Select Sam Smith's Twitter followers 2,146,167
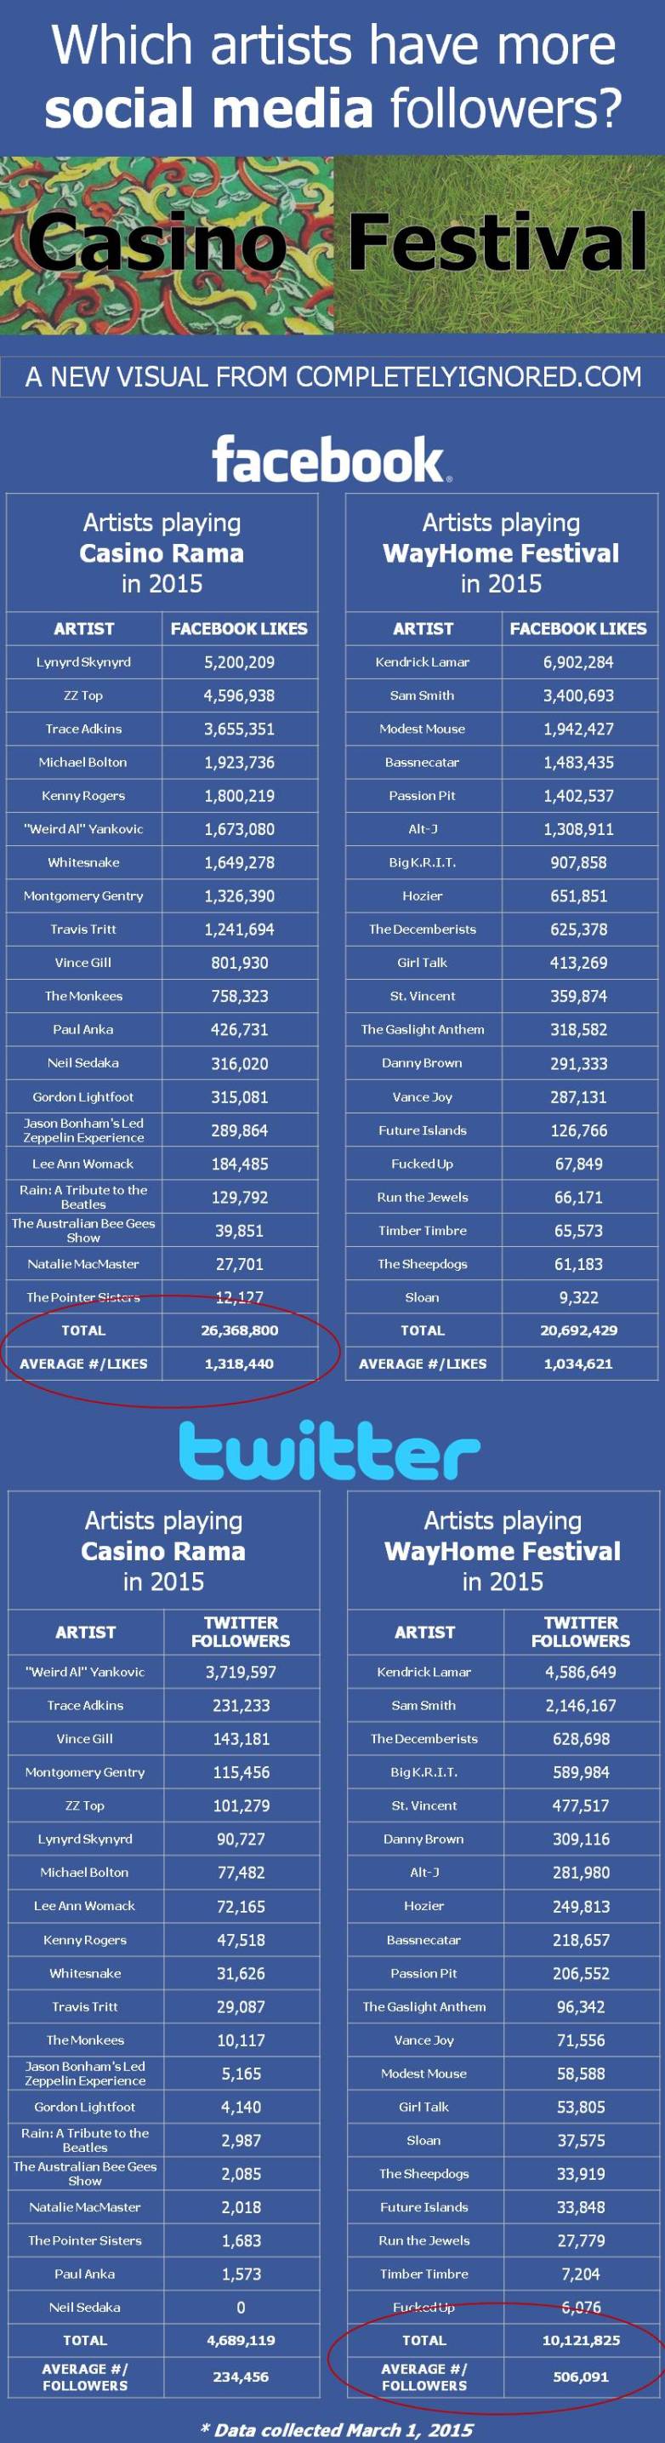The height and width of the screenshot is (2443, 665). (581, 1705)
